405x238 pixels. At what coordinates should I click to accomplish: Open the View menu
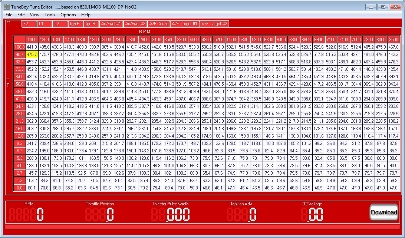pyautogui.click(x=34, y=15)
